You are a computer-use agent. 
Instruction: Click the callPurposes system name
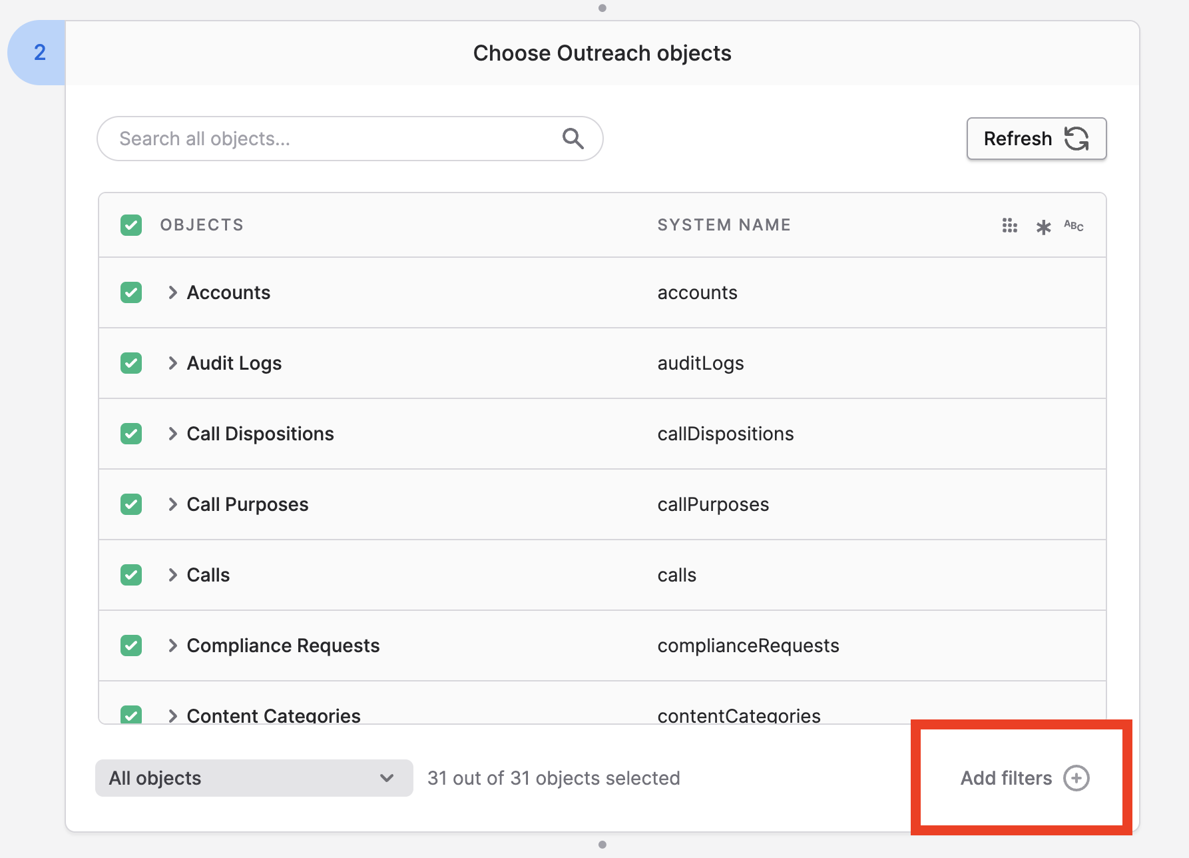713,504
